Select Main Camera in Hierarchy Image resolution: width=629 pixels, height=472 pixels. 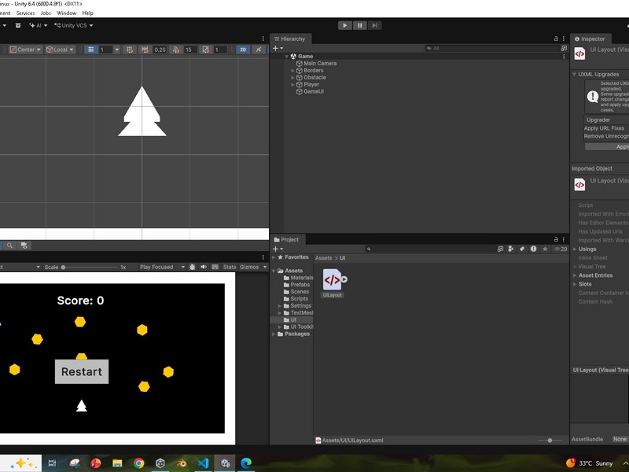coord(320,64)
